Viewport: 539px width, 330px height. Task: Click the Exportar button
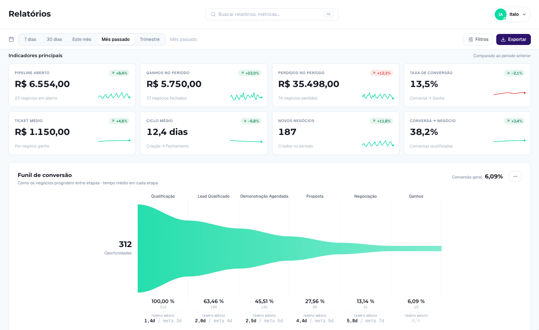tap(514, 39)
